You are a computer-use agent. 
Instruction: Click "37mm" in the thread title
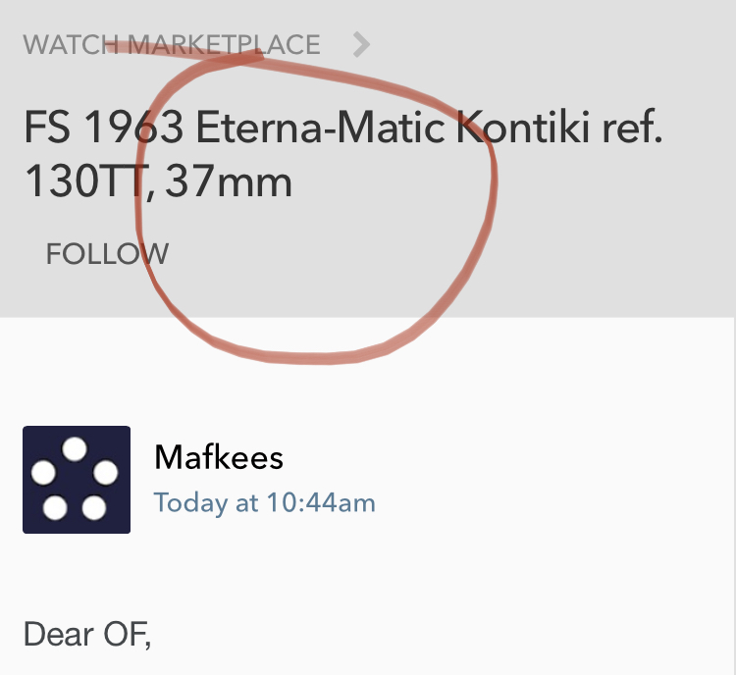[229, 182]
